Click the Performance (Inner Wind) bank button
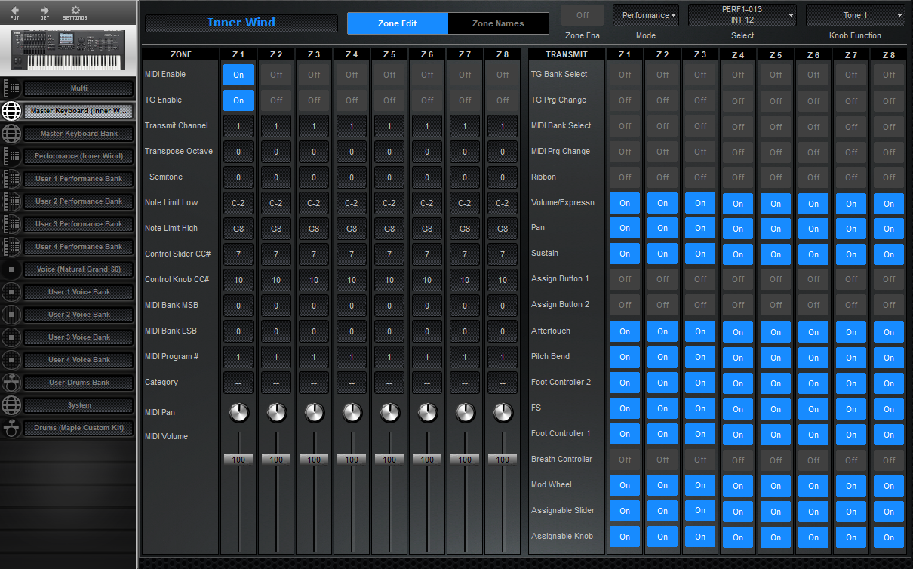The image size is (913, 569). tap(78, 156)
